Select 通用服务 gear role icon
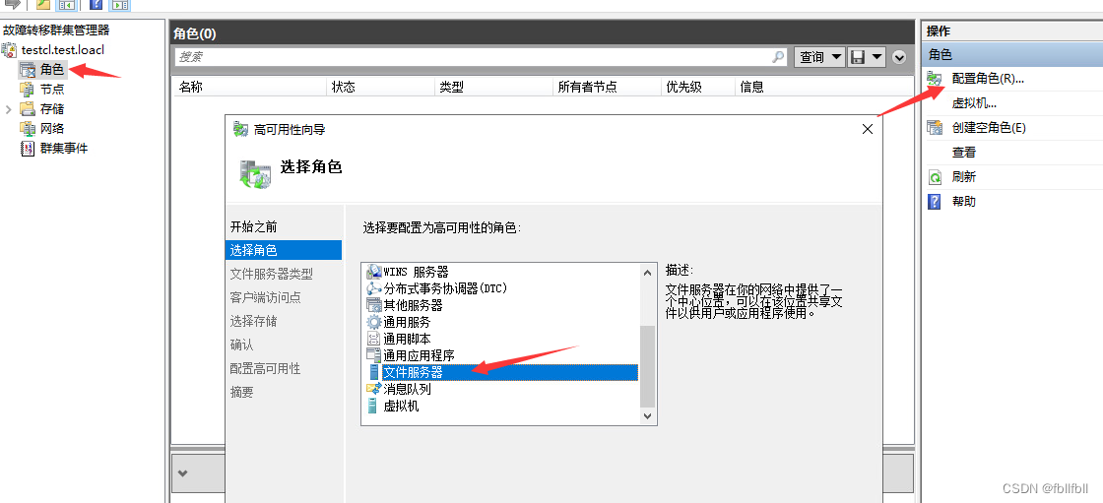 [x=374, y=322]
